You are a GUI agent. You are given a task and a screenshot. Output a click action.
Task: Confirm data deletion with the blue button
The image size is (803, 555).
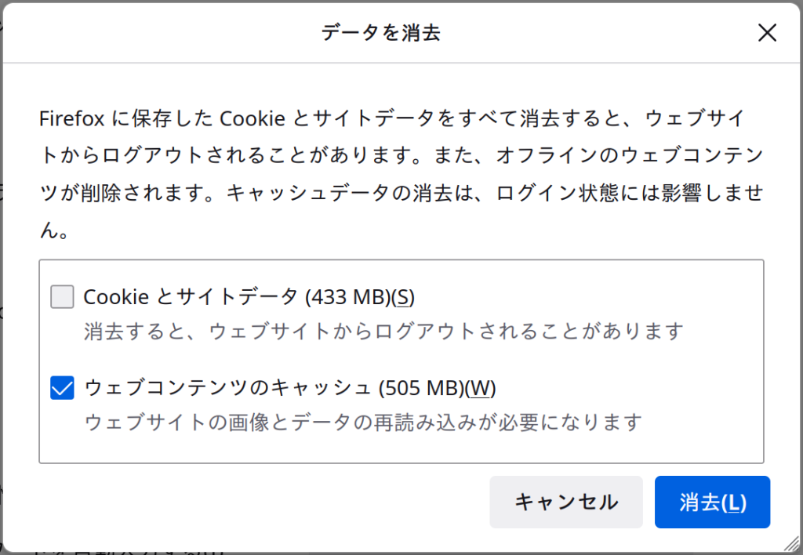(712, 502)
